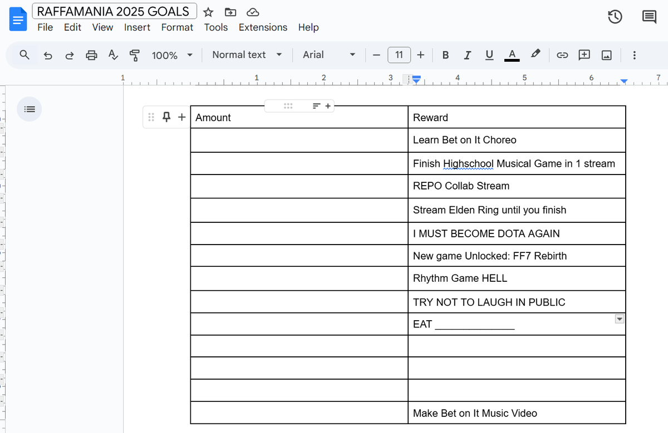This screenshot has width=668, height=433.
Task: Toggle underline formatting
Action: 489,55
